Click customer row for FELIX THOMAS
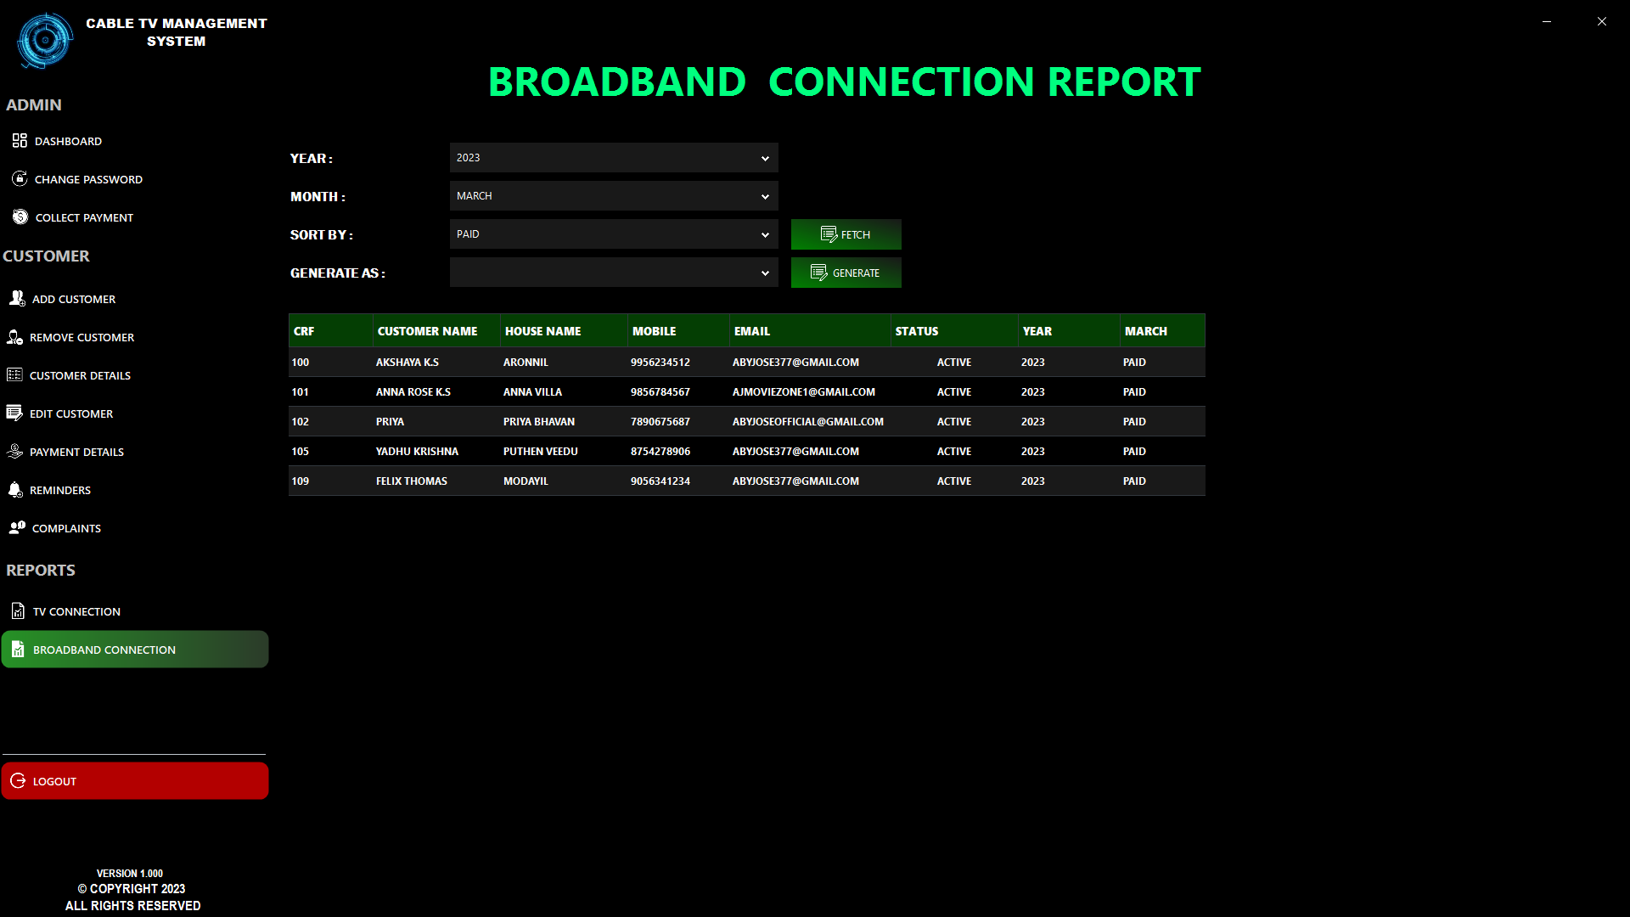Screen dimensions: 1630x917 (745, 481)
